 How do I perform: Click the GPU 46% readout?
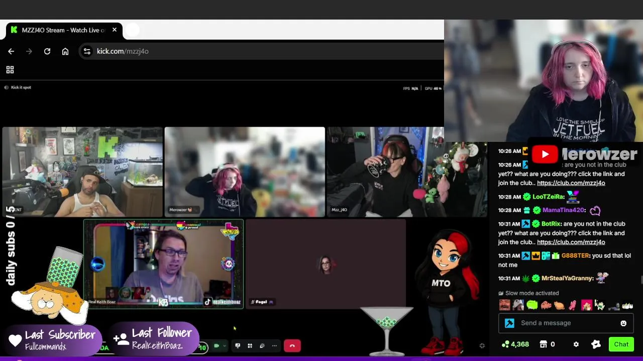(x=433, y=89)
